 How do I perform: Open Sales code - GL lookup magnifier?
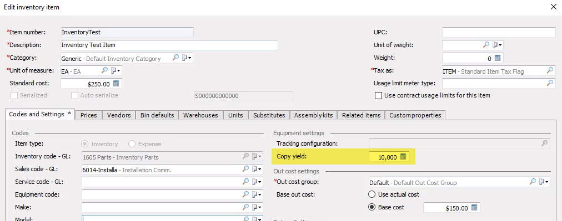pyautogui.click(x=246, y=169)
